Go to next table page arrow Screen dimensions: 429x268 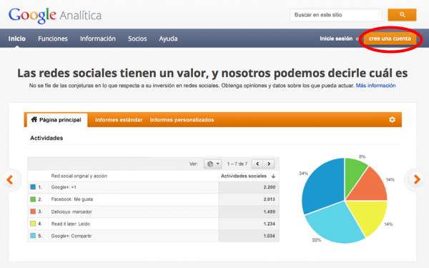(x=269, y=164)
